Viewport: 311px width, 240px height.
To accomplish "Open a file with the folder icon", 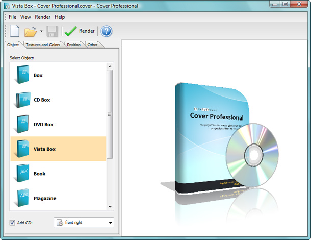I will (31, 32).
